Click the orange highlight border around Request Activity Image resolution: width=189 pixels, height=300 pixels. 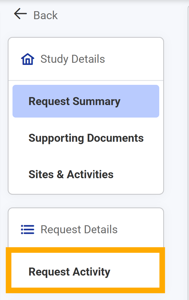[x=85, y=250]
